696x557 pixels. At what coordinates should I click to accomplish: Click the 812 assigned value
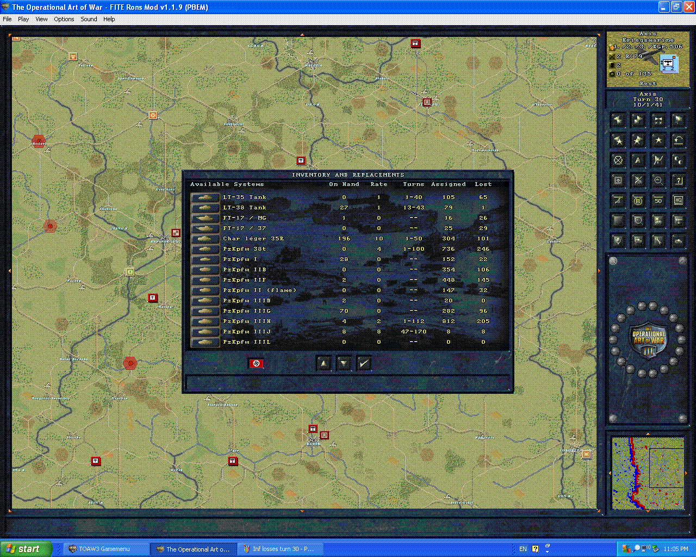click(448, 321)
